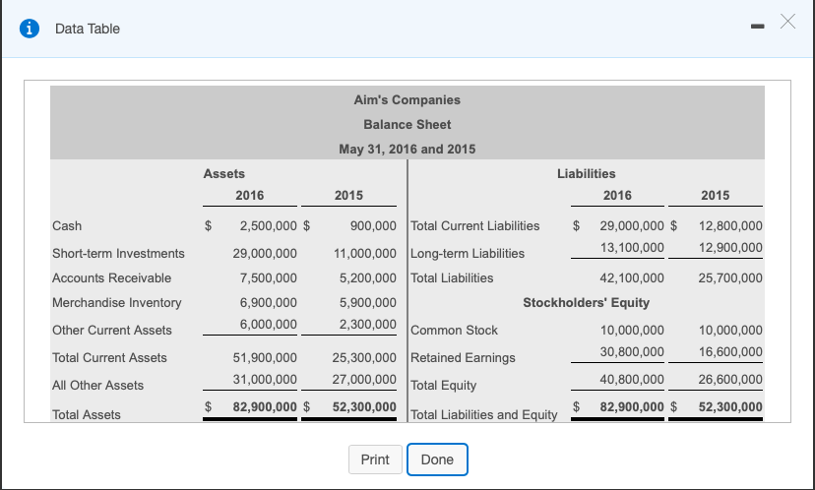The height and width of the screenshot is (490, 815).
Task: Click Long-term Liabilities 2016 value 13,100,000
Action: coord(632,247)
